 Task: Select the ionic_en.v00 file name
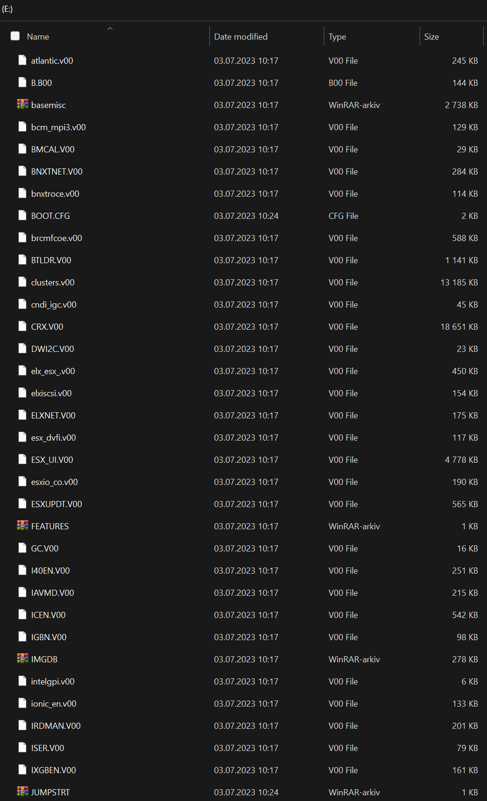click(53, 703)
